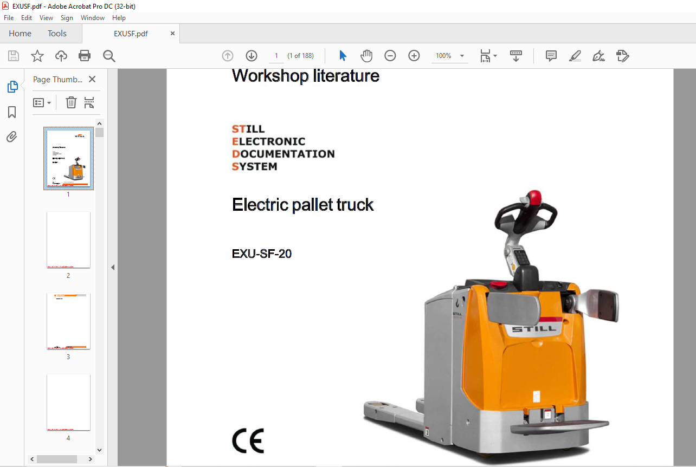This screenshot has height=467, width=696.
Task: Open the fit page options icon
Action: [x=488, y=56]
